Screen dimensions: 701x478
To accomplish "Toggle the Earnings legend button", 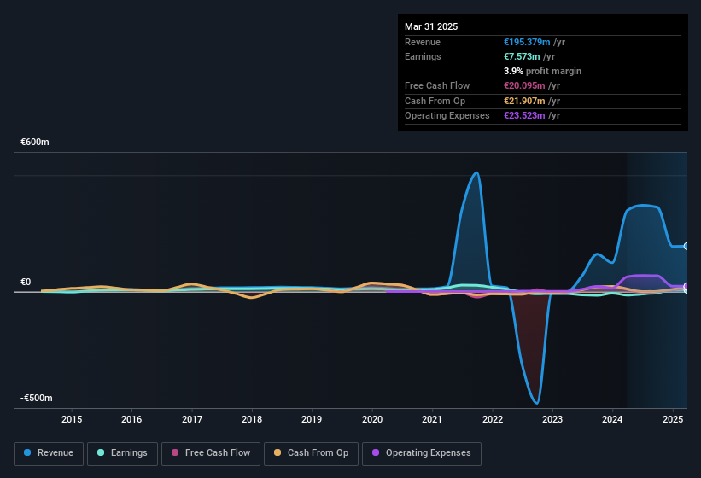I will 122,453.
